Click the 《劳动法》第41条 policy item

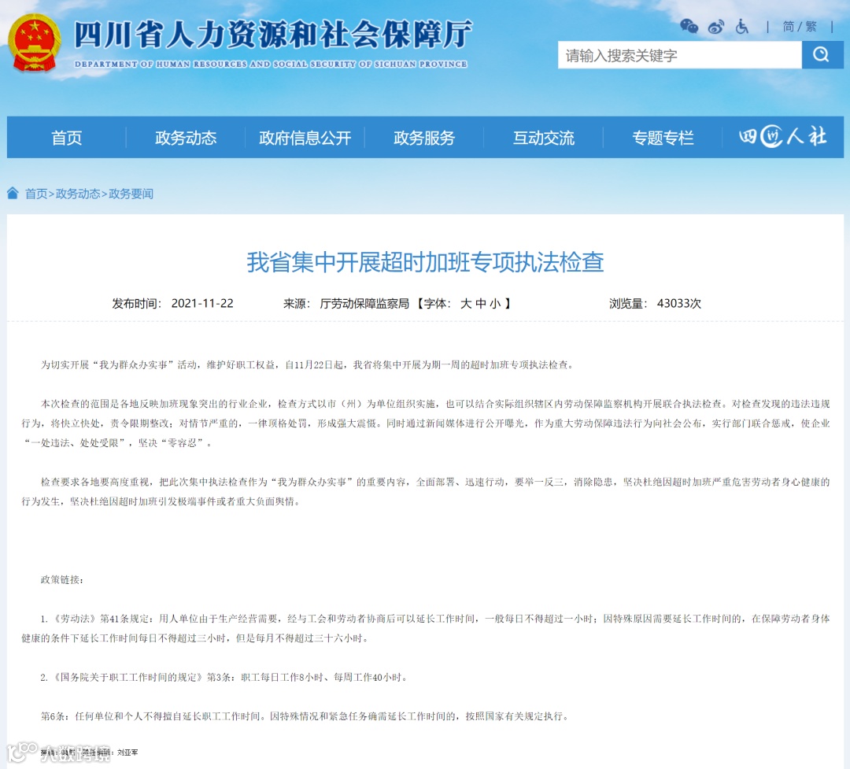[x=426, y=628]
